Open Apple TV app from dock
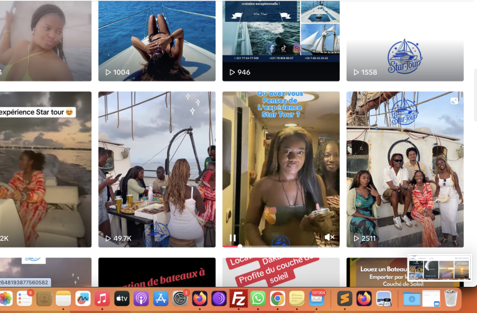Viewport: 477px width, 313px height. (x=122, y=299)
